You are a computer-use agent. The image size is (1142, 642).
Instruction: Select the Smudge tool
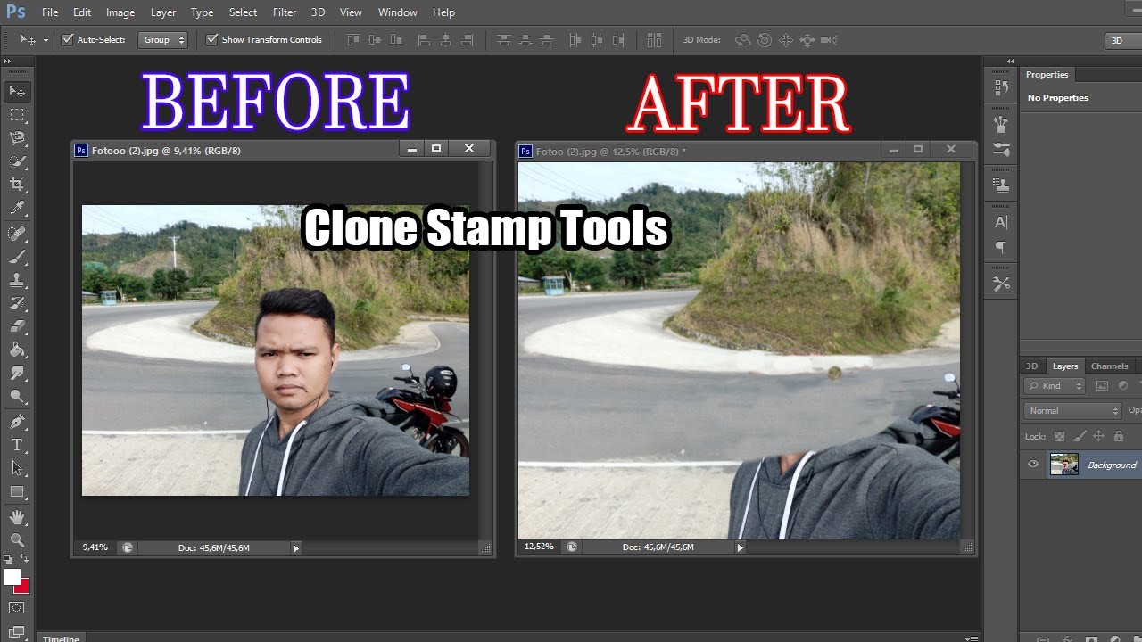coord(17,373)
